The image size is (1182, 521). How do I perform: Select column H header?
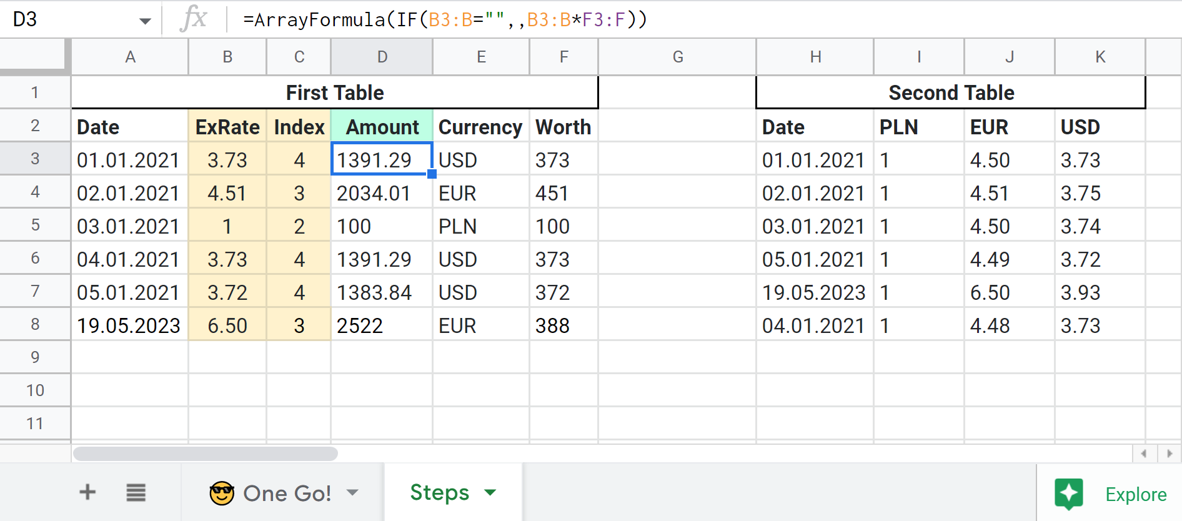click(x=815, y=57)
